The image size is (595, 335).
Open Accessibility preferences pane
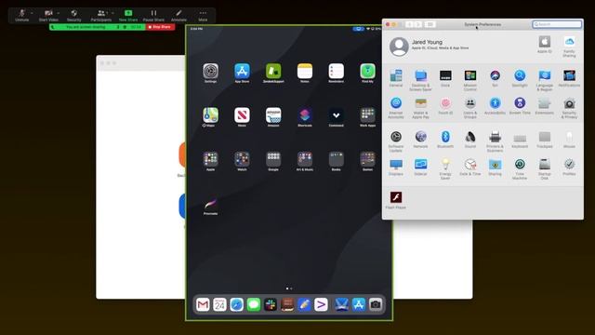point(495,106)
